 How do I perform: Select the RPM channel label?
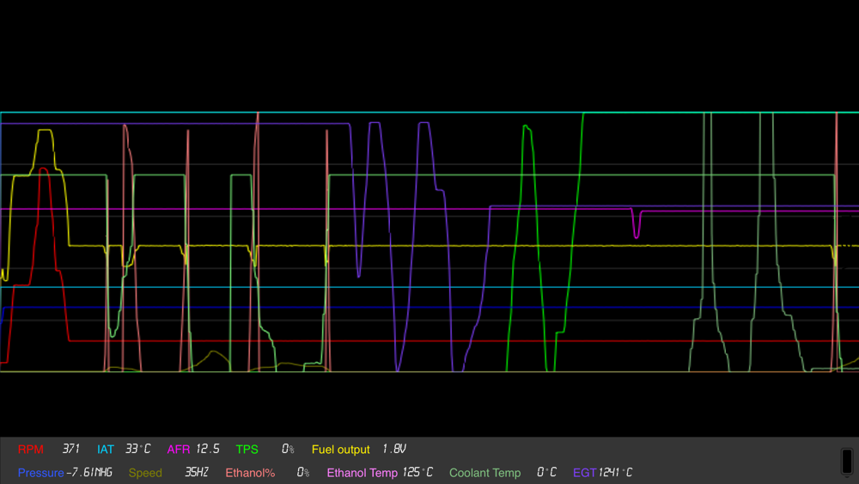(x=30, y=450)
